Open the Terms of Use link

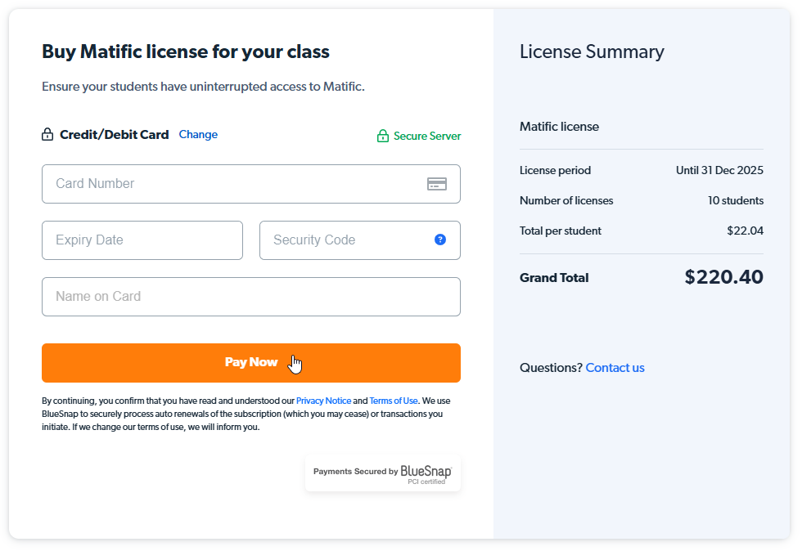[394, 401]
